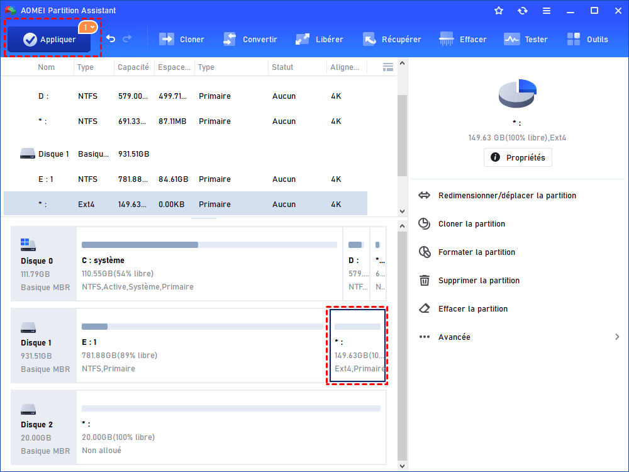
Task: Select the 691.33 NTFS partition row
Action: 186,121
